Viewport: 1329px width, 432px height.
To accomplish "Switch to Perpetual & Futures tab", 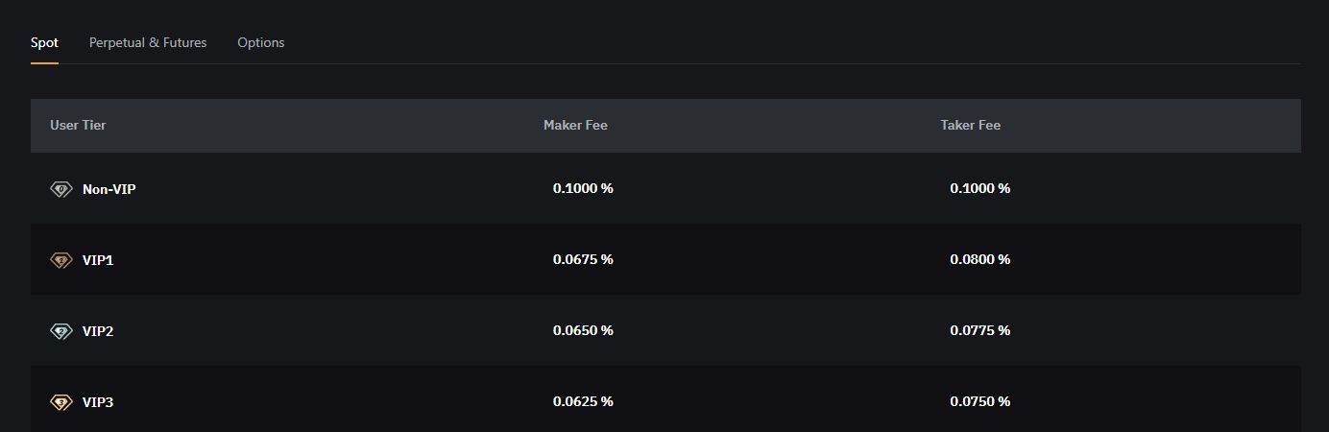I will (148, 42).
